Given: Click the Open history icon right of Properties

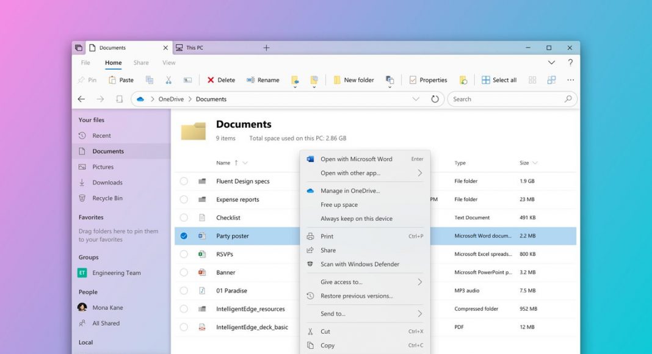Looking at the screenshot, I should coord(463,80).
